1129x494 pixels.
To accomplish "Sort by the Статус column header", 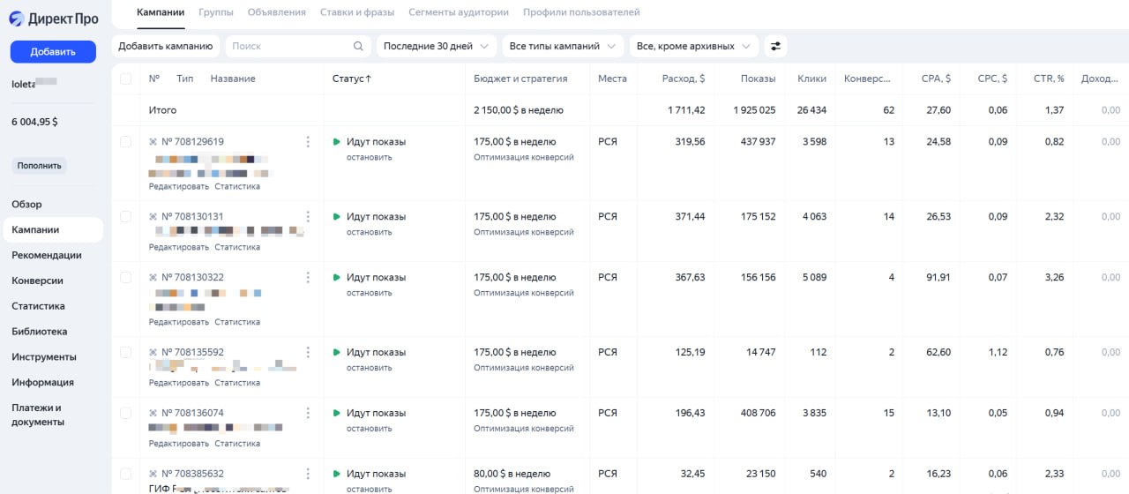I will click(x=351, y=79).
